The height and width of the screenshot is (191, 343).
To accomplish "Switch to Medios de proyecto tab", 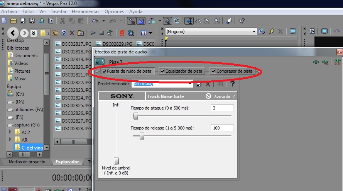I will tap(27, 162).
